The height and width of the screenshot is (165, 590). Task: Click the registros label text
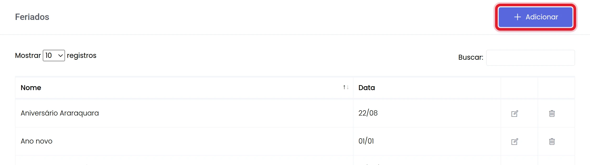[82, 56]
